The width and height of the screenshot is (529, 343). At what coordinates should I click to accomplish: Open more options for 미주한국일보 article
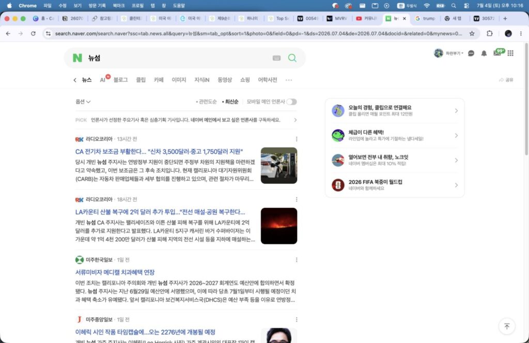pyautogui.click(x=297, y=260)
